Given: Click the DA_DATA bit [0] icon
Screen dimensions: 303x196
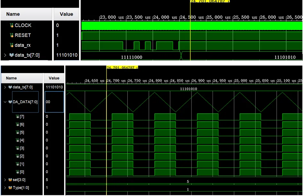Looking at the screenshot, I should click(18, 172).
